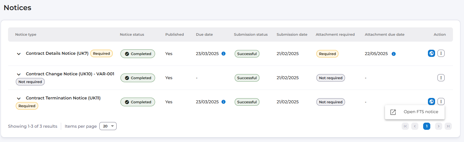Open the Items per page dropdown

coord(108,126)
